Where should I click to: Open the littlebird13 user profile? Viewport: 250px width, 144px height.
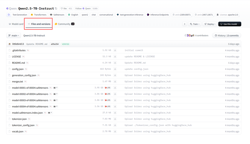[x=18, y=44]
